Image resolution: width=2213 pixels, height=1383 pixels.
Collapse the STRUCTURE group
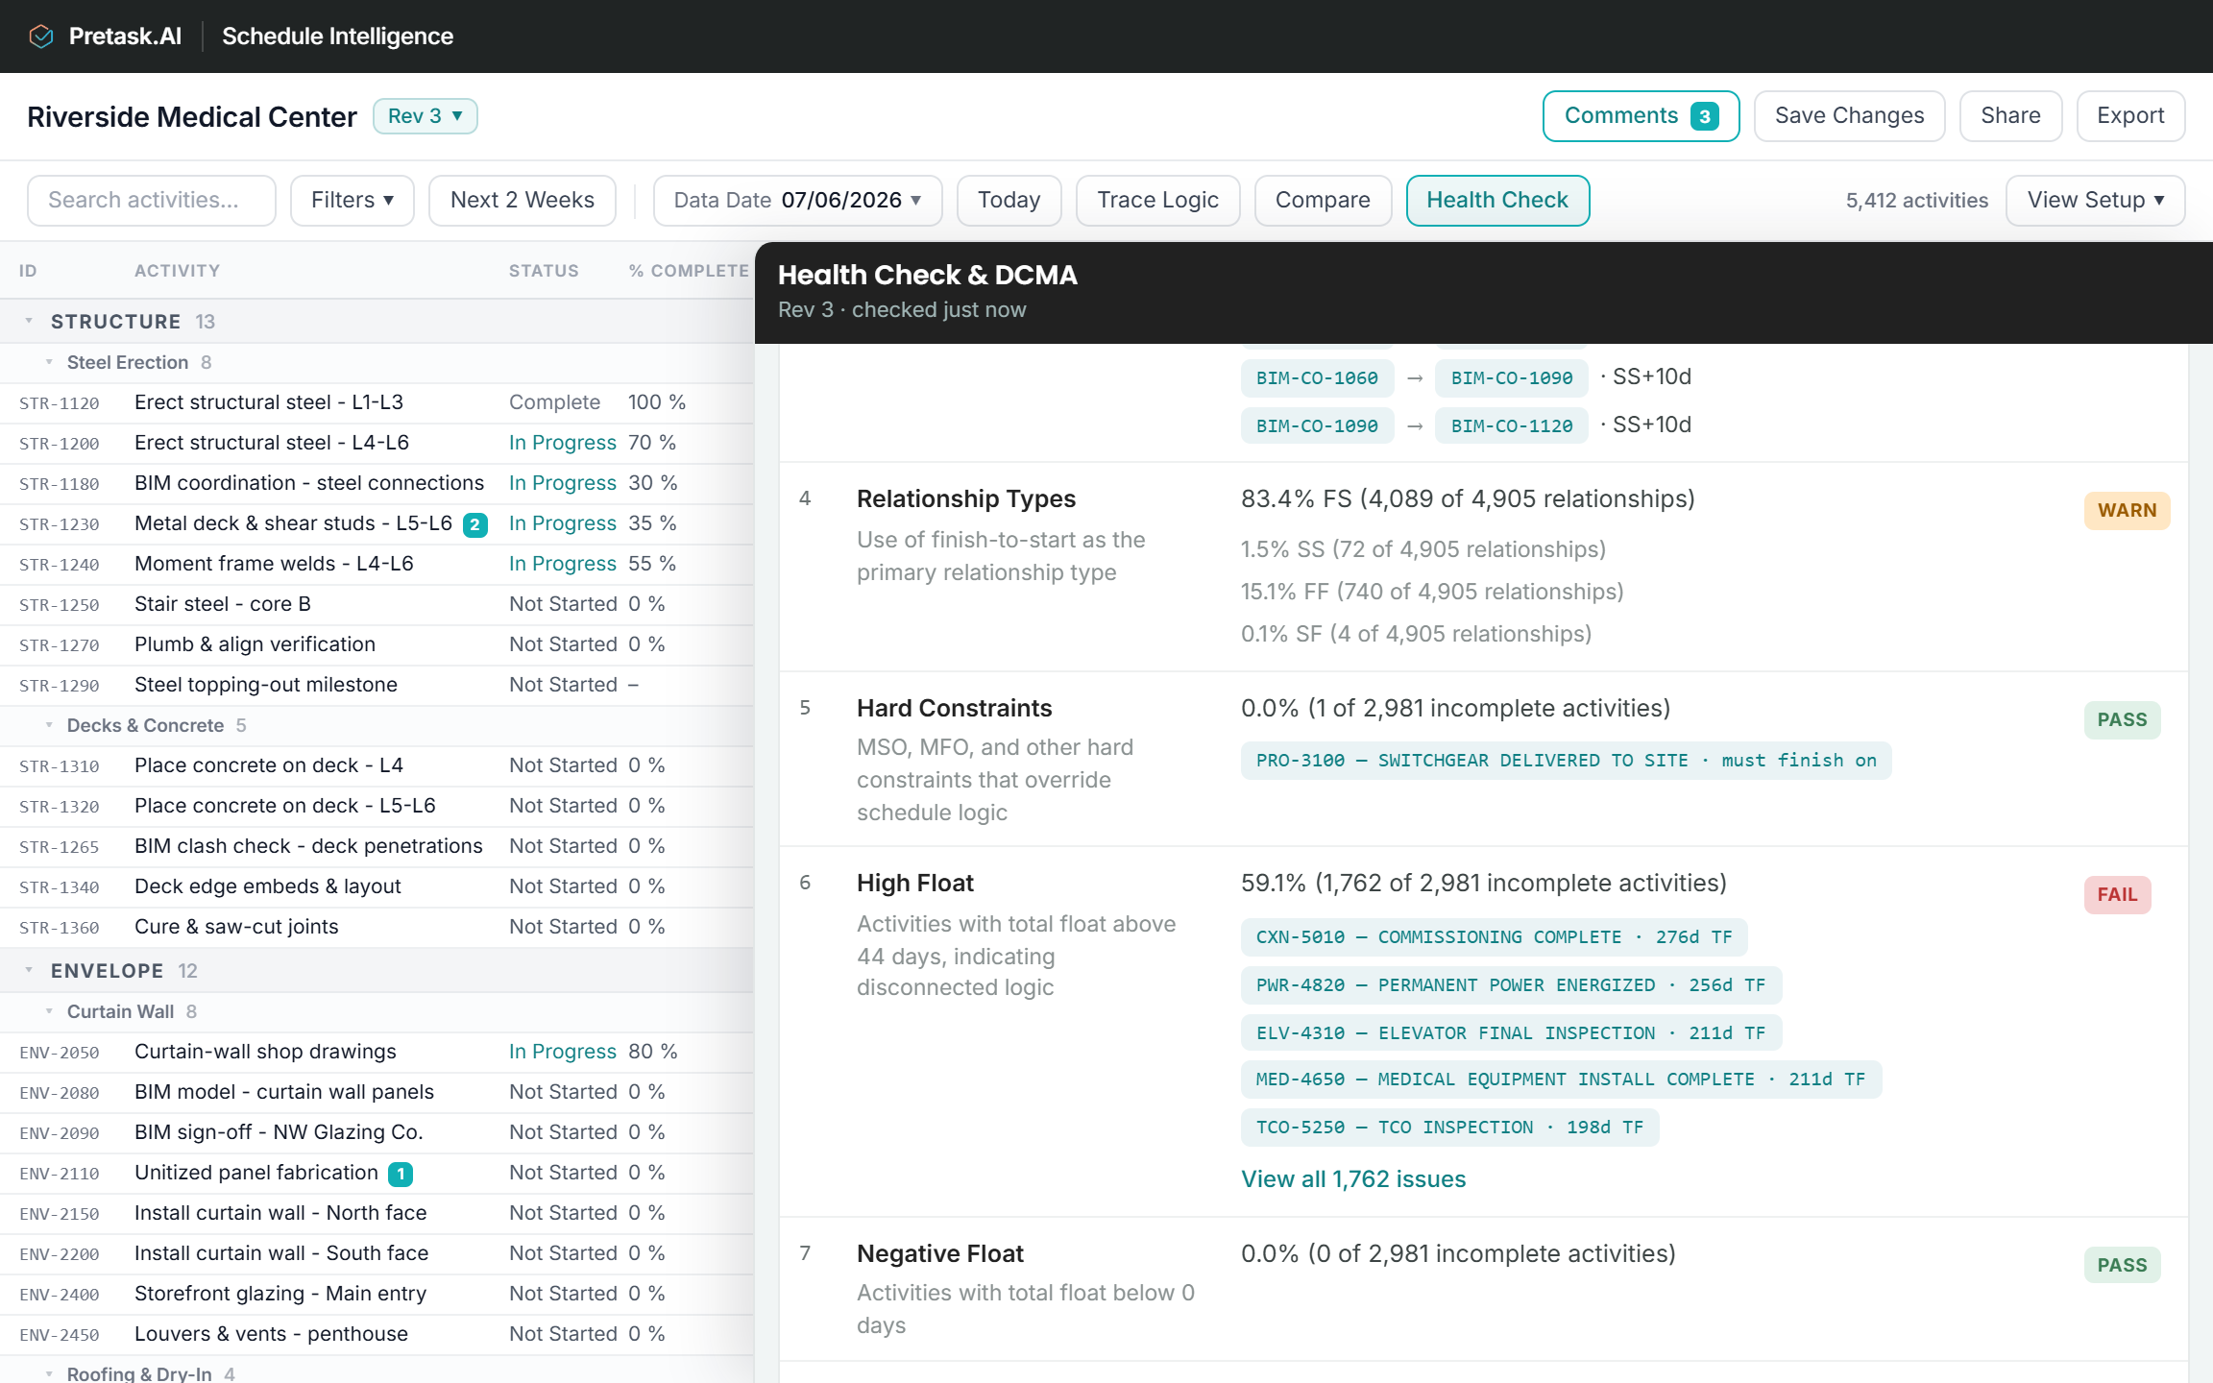point(29,322)
